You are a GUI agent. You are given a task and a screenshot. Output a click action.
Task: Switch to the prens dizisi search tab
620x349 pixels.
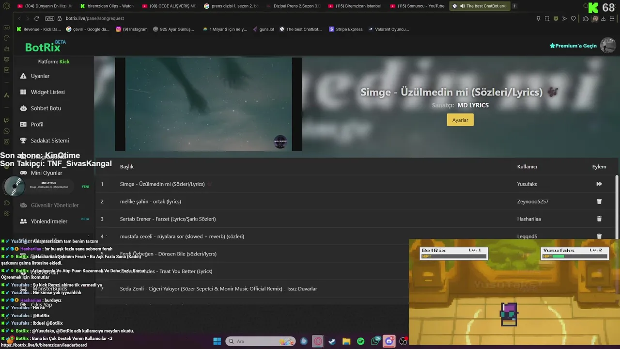[x=232, y=6]
